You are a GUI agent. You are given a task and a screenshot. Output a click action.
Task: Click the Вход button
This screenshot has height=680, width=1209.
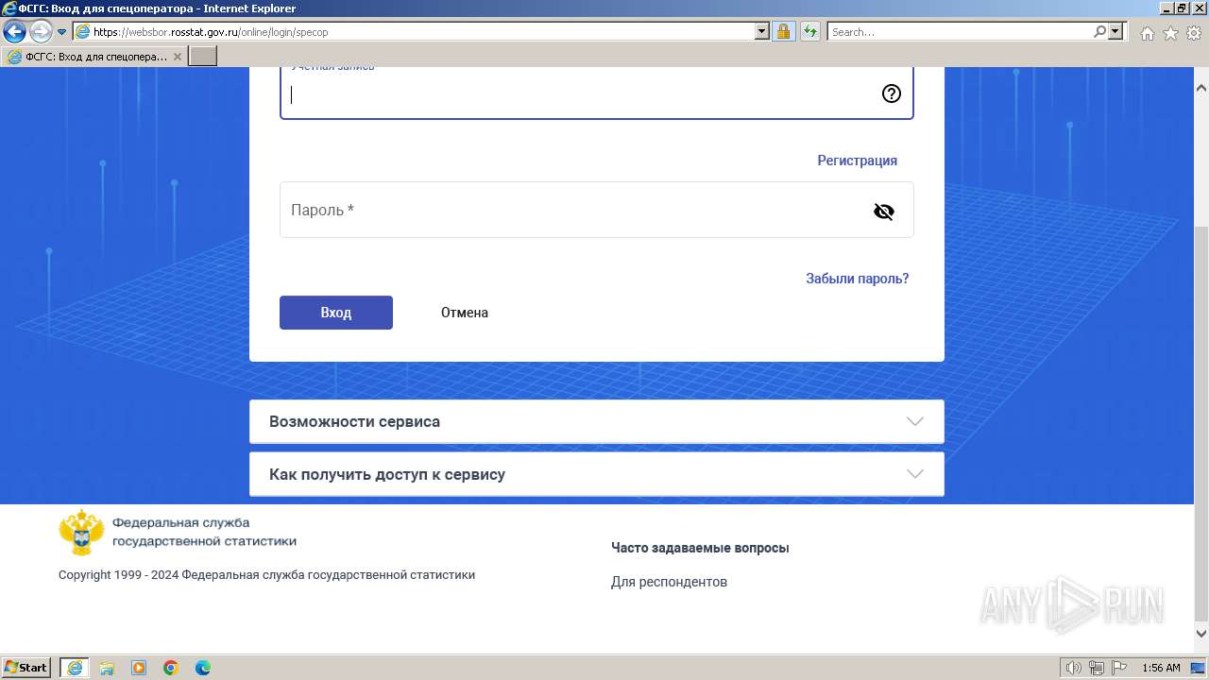pos(336,313)
